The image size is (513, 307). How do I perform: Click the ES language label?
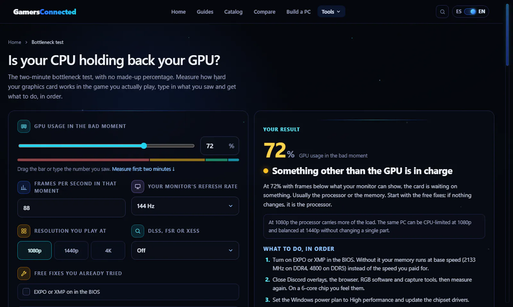coord(459,12)
